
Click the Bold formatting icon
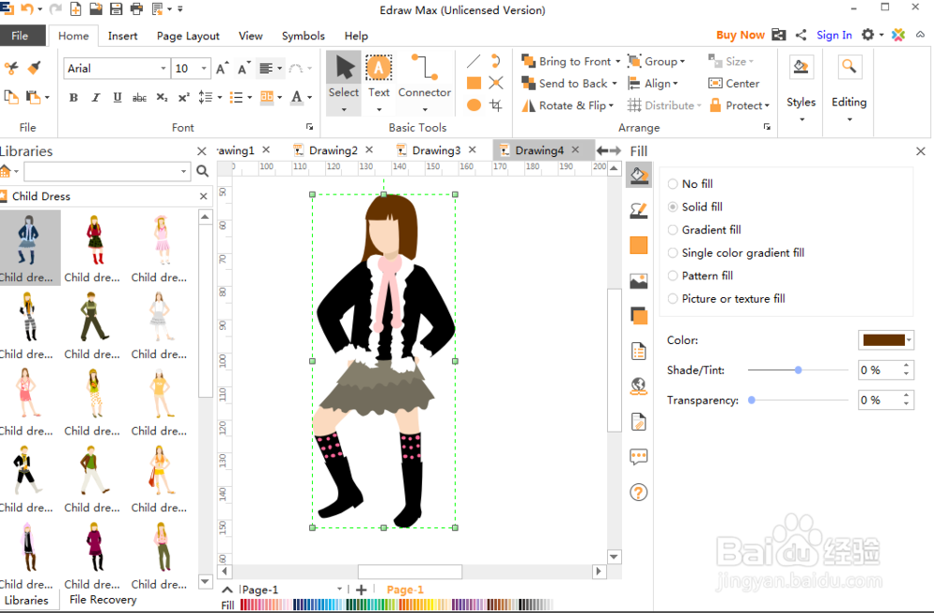pyautogui.click(x=74, y=97)
